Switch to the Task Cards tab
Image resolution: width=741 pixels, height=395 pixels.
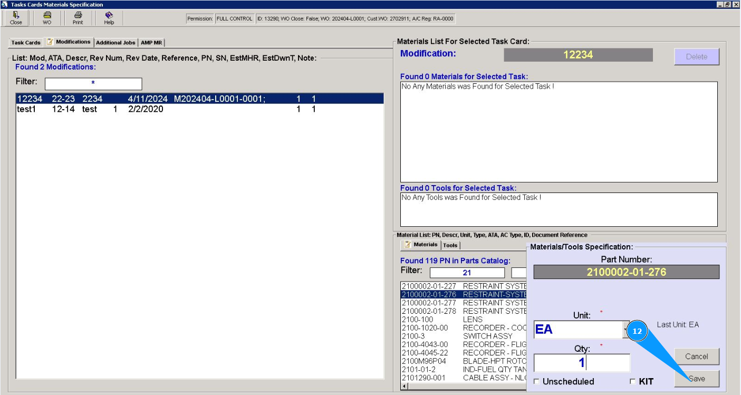pyautogui.click(x=26, y=43)
